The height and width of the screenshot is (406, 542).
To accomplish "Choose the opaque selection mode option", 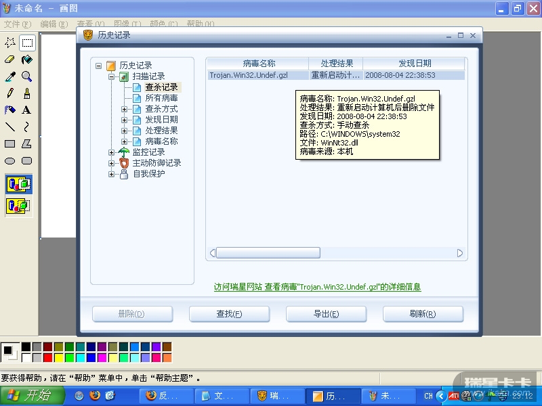I will (x=19, y=184).
